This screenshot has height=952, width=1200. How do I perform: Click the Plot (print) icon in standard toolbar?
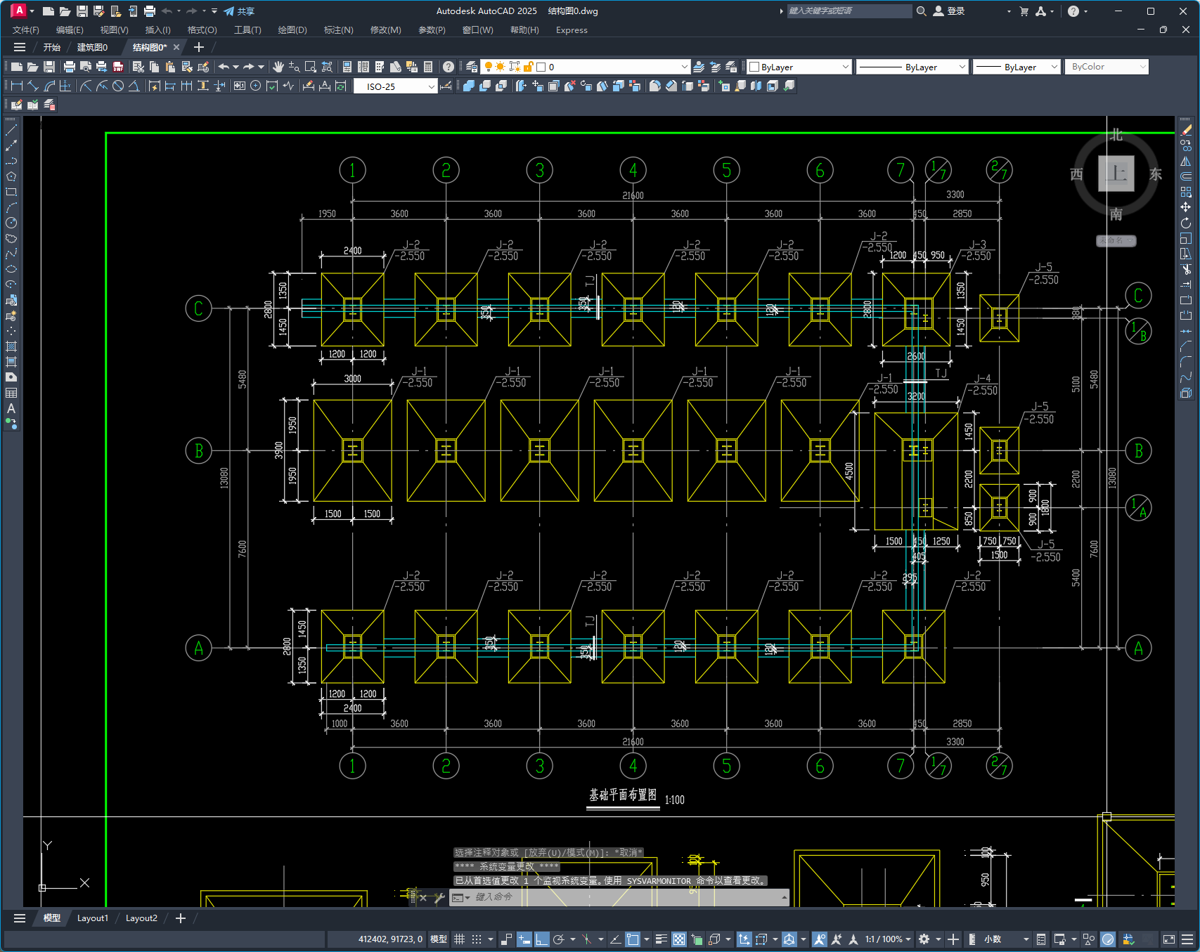[x=69, y=67]
